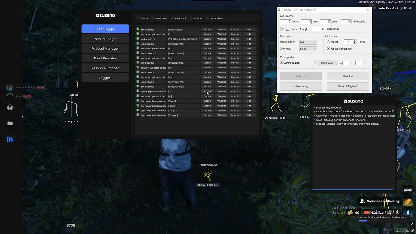This screenshot has height=234, width=416.
Task: Open Hotkey setting in Auto Clicker
Action: [x=301, y=86]
